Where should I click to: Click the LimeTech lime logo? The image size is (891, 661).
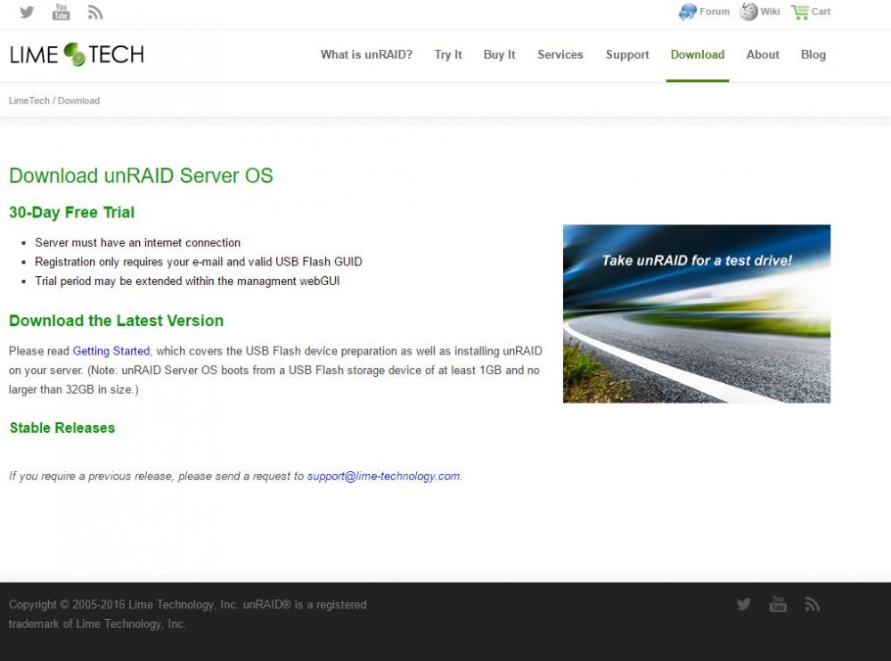(x=77, y=54)
